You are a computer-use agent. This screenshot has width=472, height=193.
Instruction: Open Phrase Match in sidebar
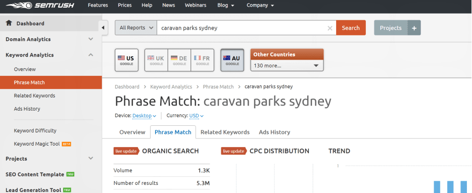51,82
